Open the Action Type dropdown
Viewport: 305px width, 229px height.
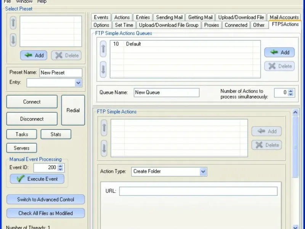(x=203, y=171)
